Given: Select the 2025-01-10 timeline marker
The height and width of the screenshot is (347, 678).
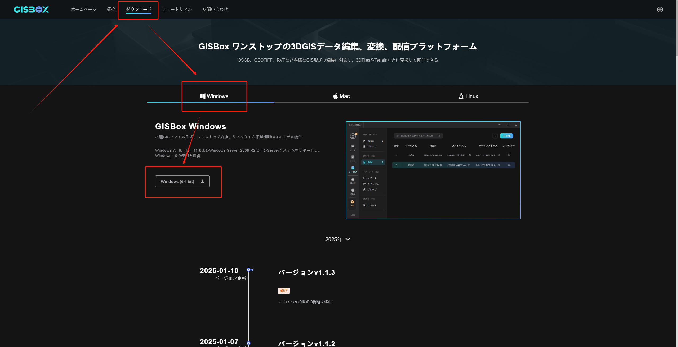Looking at the screenshot, I should click(248, 270).
